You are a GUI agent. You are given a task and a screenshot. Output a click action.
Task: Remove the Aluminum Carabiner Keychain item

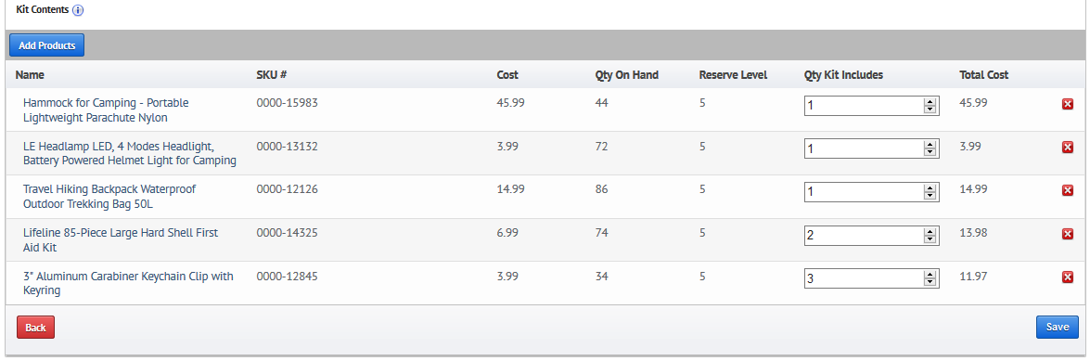pos(1068,277)
